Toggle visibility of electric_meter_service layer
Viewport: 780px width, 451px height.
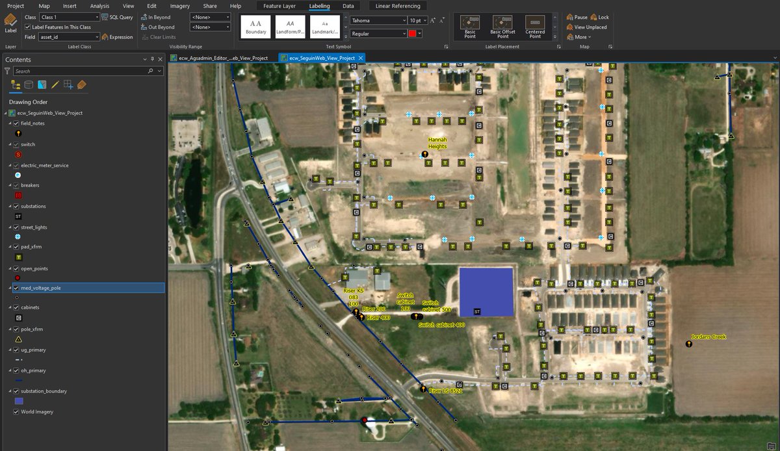click(16, 165)
